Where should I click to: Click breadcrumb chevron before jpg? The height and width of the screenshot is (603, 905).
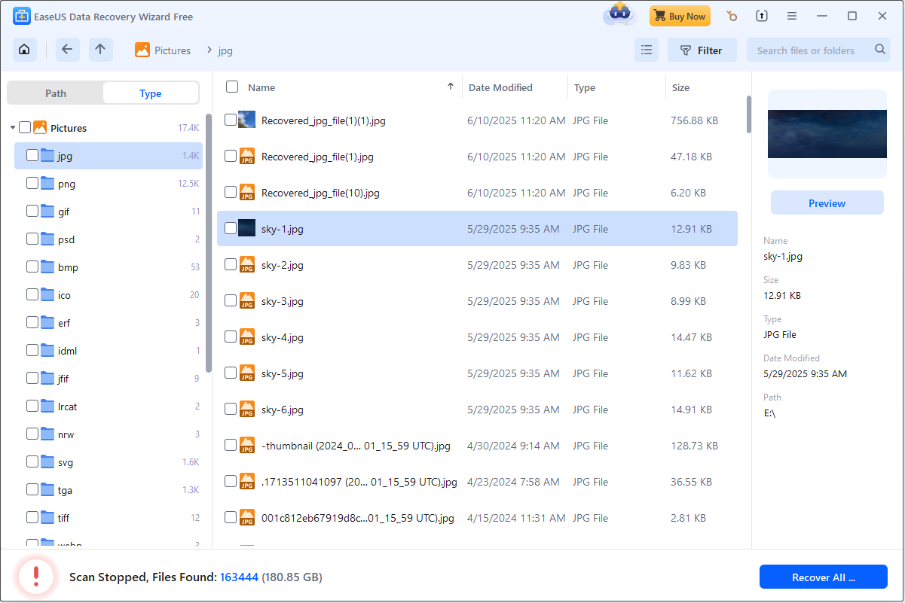coord(208,50)
